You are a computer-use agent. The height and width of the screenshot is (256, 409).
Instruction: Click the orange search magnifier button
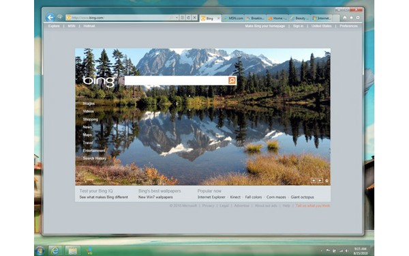point(232,81)
